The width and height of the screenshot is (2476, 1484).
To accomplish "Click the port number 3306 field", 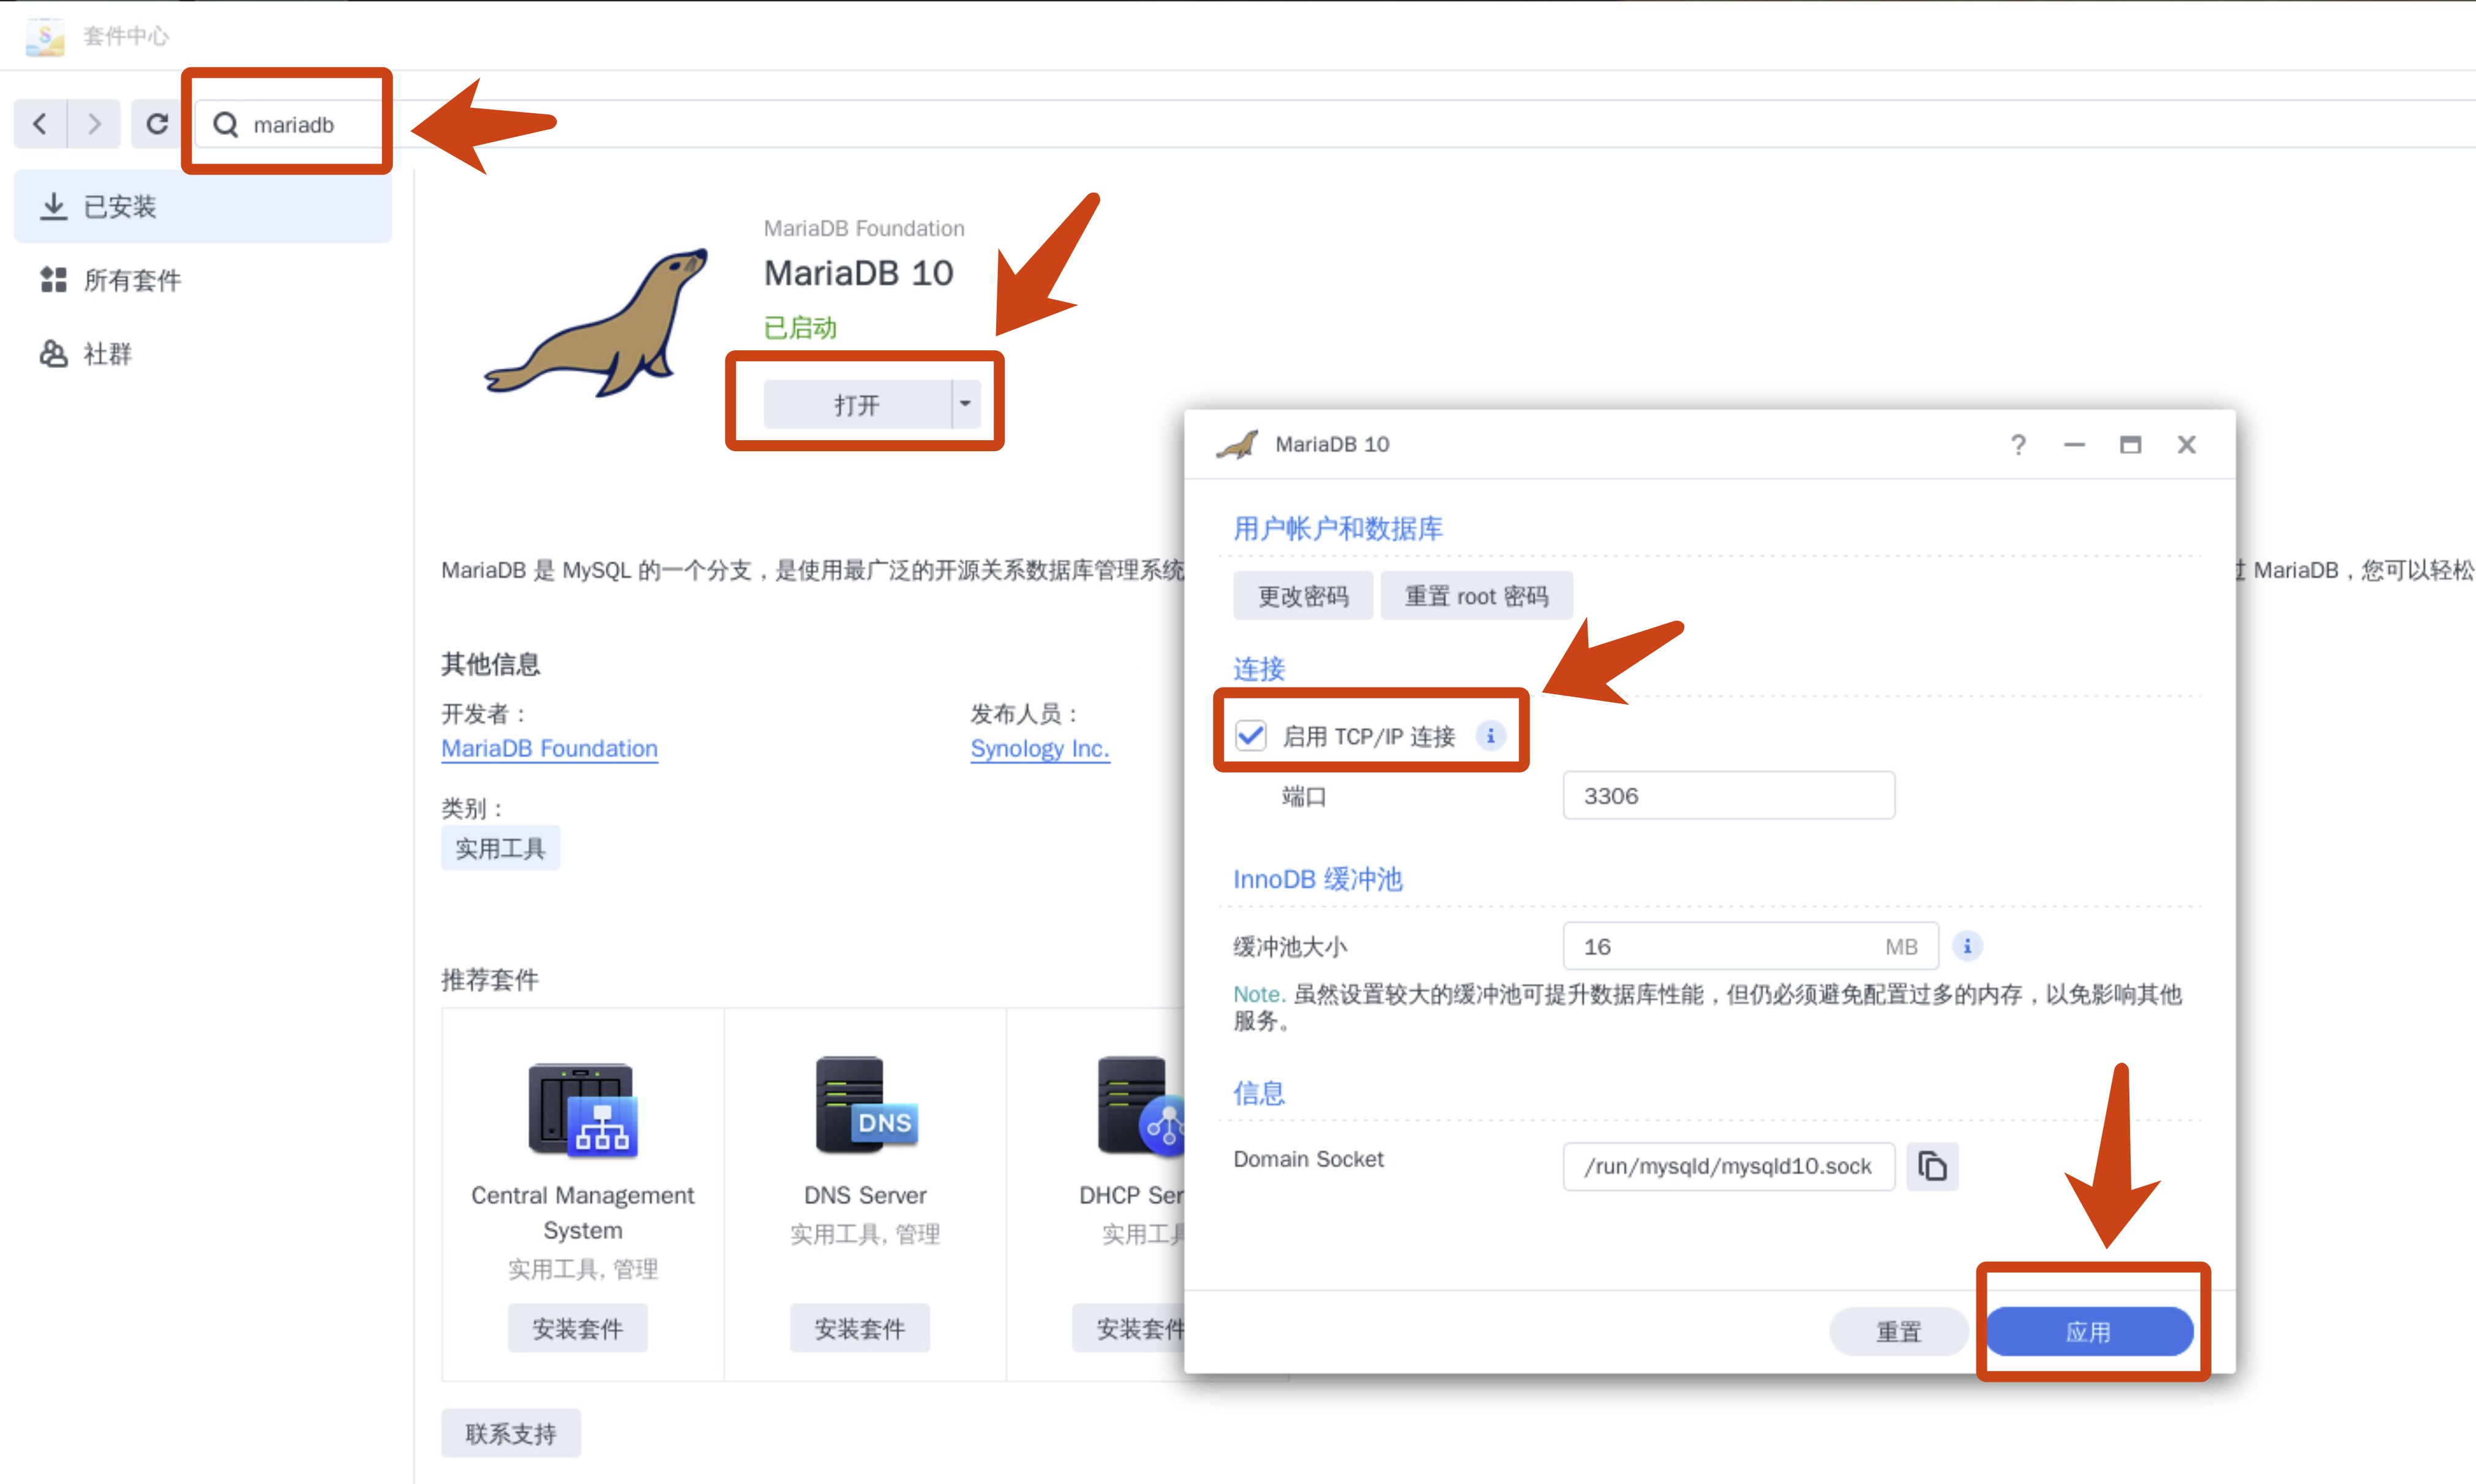I will pos(1728,796).
